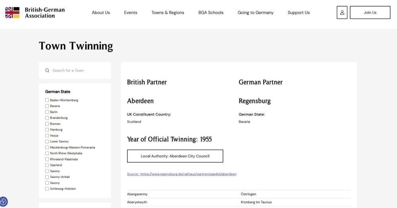Click the Regensburg heading
The height and width of the screenshot is (208, 397).
tap(255, 101)
